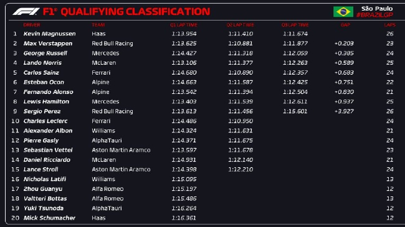Click the TEAM column header
Screen dimensions: 405x227
point(98,25)
